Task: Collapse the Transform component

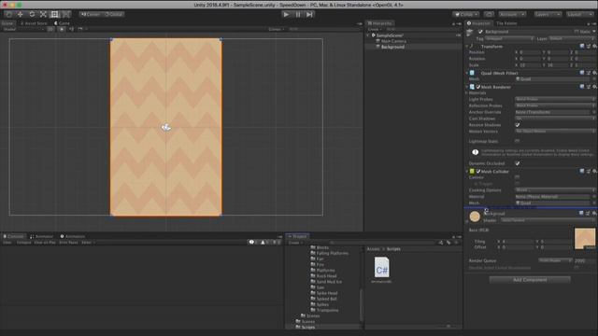Action: pos(467,47)
